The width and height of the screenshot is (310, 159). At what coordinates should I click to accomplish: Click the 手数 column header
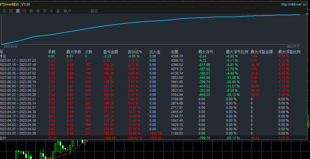point(52,52)
